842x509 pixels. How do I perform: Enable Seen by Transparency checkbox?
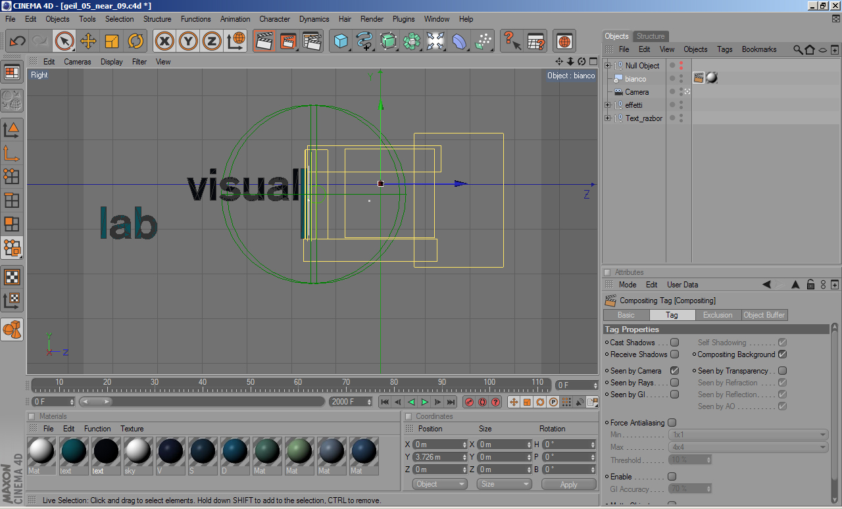click(x=782, y=371)
